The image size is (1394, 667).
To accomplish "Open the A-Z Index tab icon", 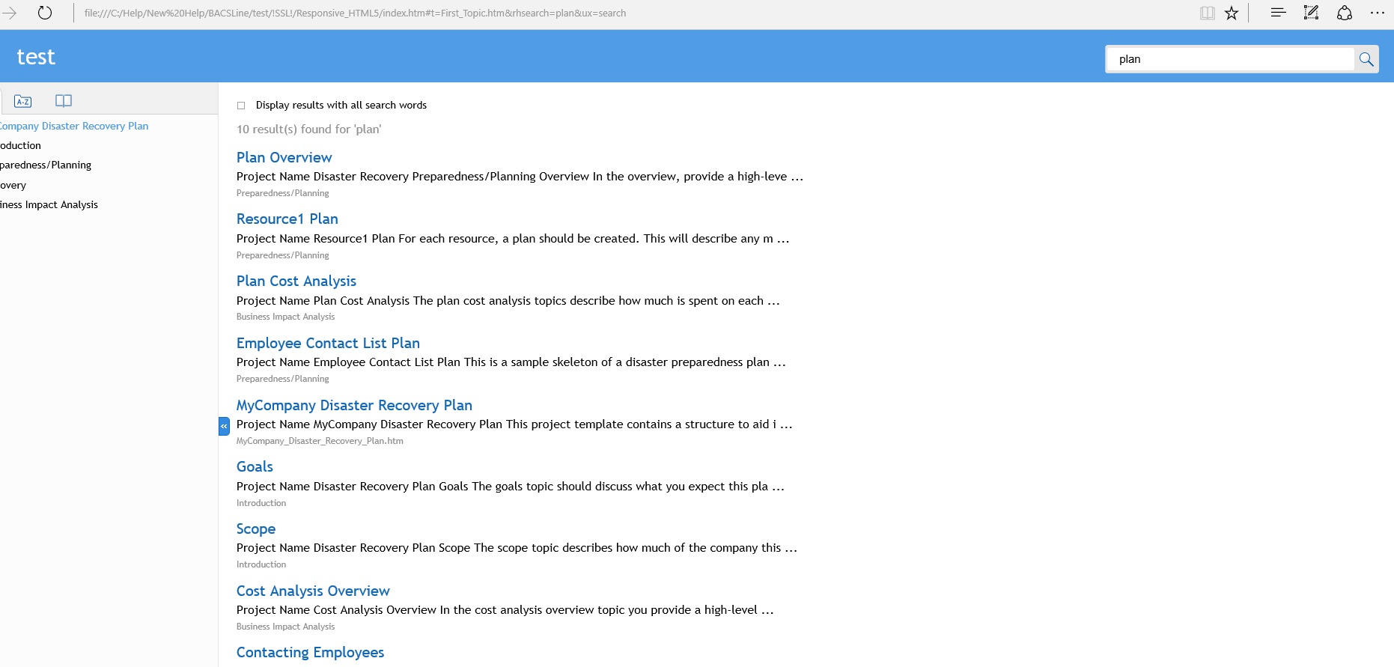I will click(x=23, y=101).
